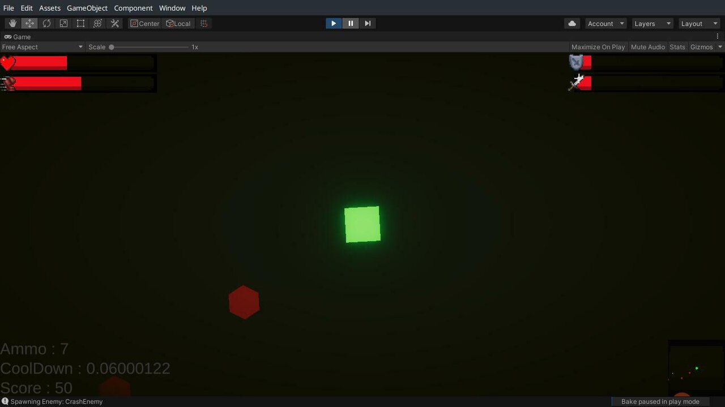Image resolution: width=725 pixels, height=407 pixels.
Task: Toggle pivot mode Center
Action: pyautogui.click(x=145, y=23)
